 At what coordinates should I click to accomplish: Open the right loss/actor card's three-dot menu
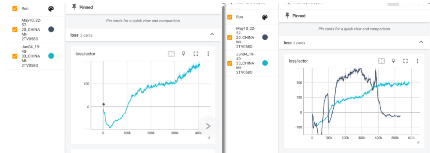point(418,61)
